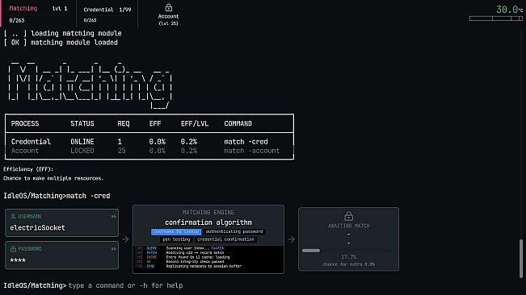Click the padlock icon above AWAITING MATCH
Viewport: 526px width, 295px height.
348,216
